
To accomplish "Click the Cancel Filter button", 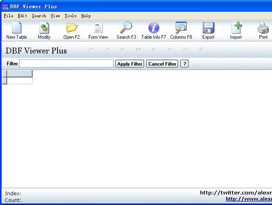I will [x=162, y=64].
